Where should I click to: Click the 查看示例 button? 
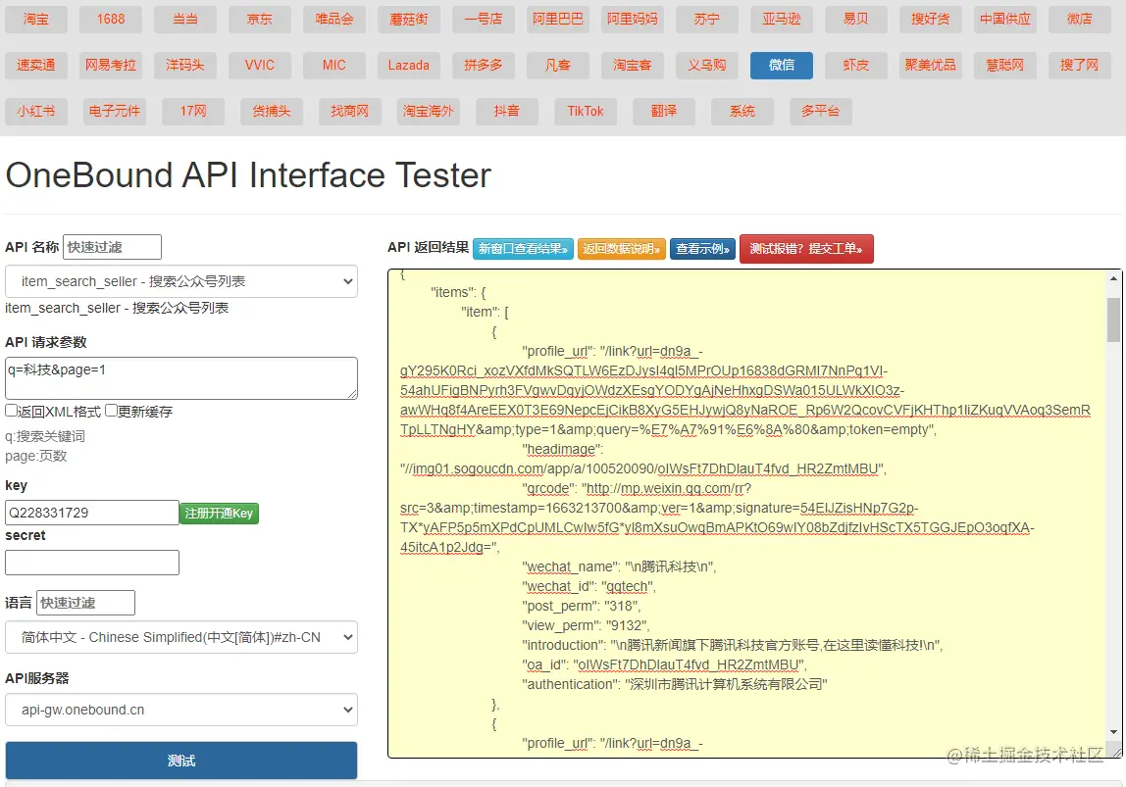pos(702,249)
